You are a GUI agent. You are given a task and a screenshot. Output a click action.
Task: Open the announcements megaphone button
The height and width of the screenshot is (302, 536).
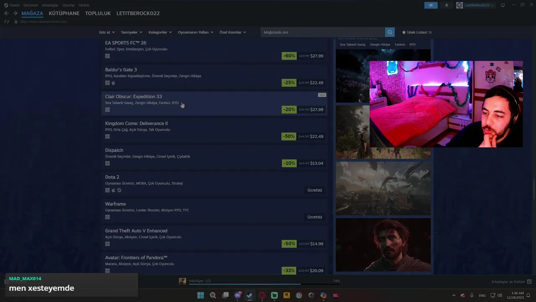431,5
